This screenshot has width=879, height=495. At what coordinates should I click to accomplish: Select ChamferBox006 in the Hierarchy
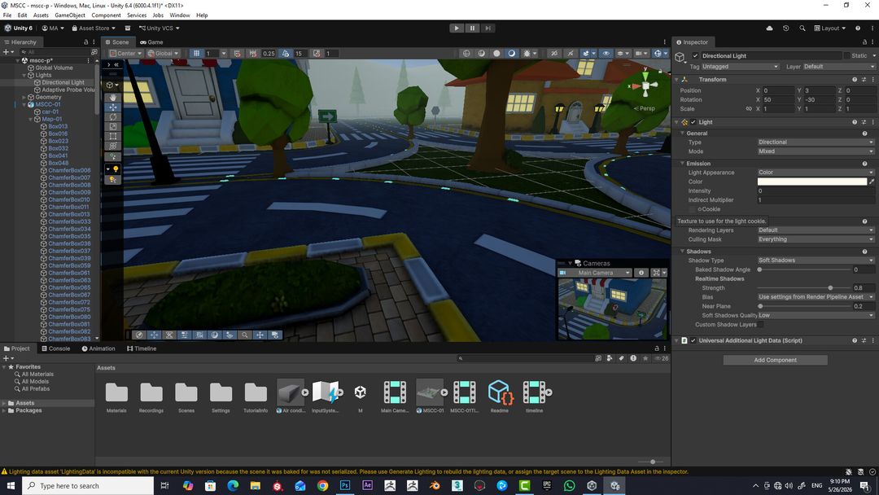pyautogui.click(x=69, y=170)
